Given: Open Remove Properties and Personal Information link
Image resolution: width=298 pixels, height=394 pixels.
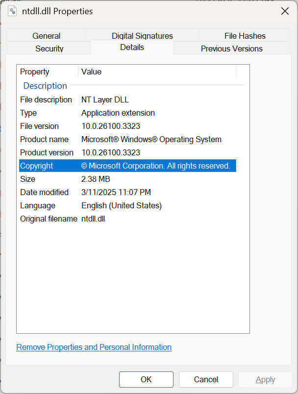Looking at the screenshot, I should pos(94,347).
